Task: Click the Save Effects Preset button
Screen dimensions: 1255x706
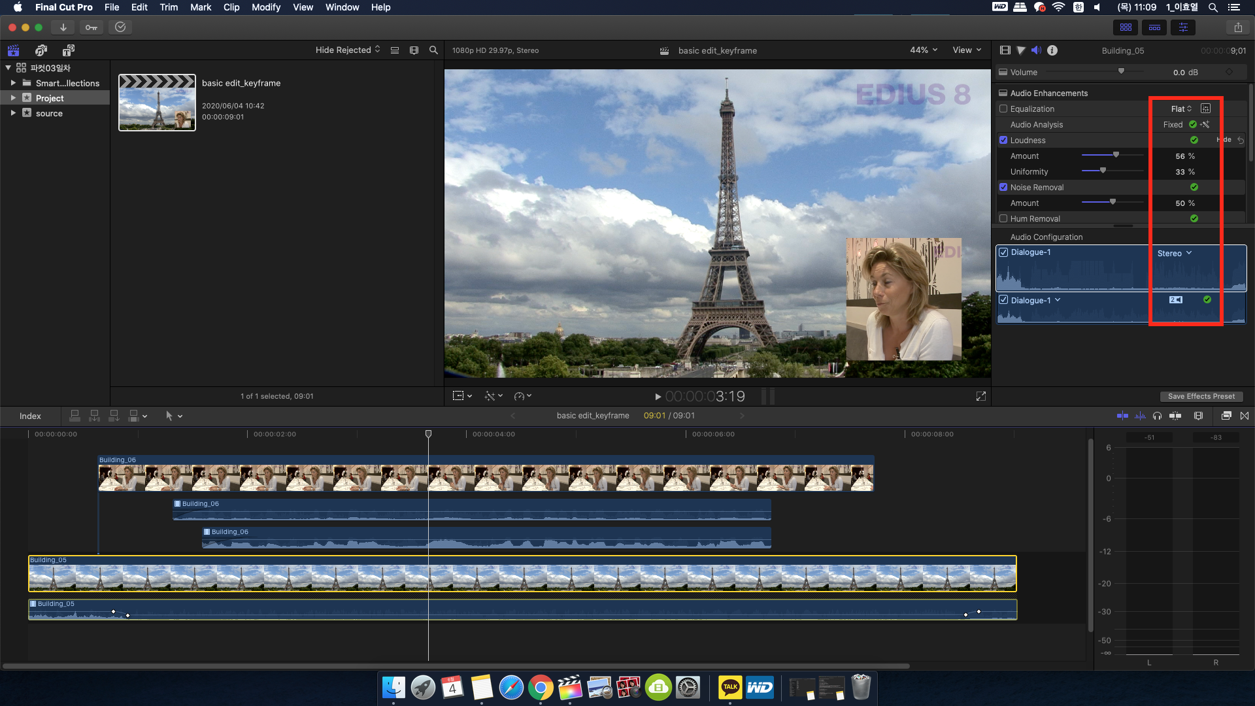Action: point(1201,396)
